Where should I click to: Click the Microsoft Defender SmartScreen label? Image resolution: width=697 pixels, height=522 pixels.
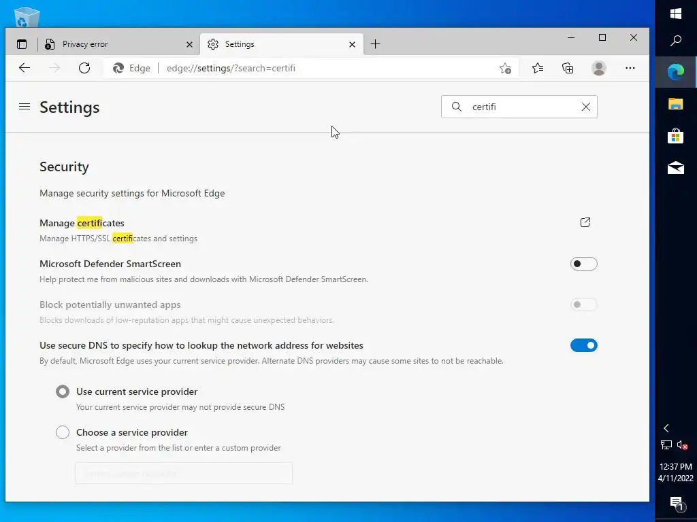[x=110, y=264]
